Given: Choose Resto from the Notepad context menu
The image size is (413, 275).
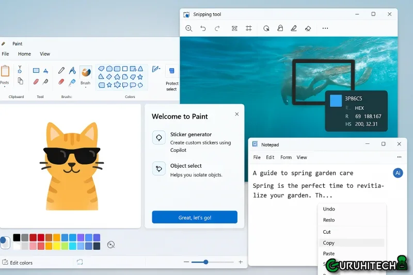Looking at the screenshot, I should click(x=352, y=220).
